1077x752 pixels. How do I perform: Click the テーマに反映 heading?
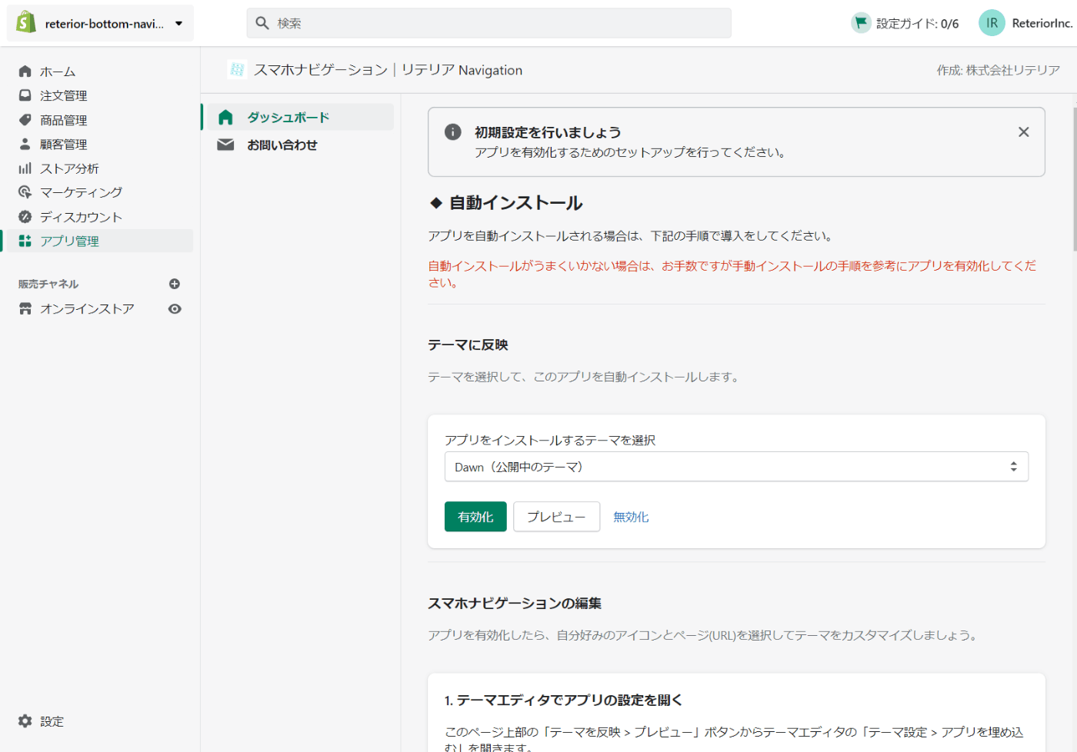(x=468, y=345)
